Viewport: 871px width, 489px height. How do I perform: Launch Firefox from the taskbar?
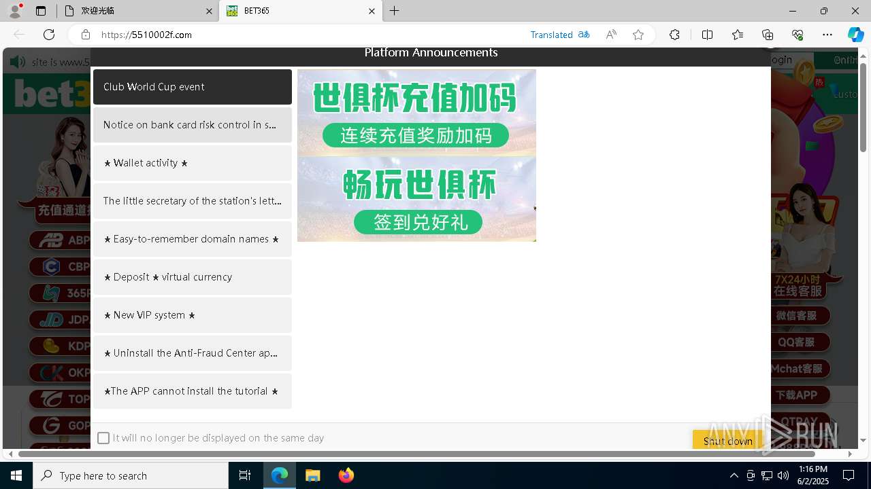coord(346,475)
